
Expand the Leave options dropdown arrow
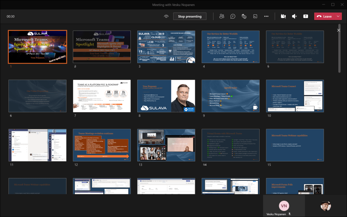click(338, 16)
